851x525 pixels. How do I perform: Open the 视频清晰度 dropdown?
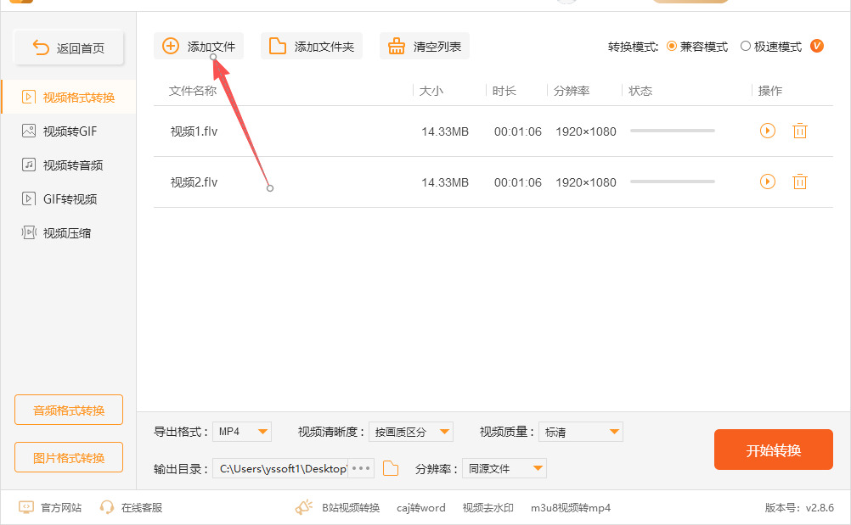411,431
